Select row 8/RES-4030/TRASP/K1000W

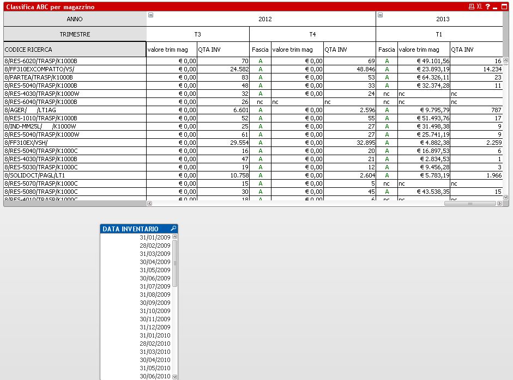pos(75,94)
